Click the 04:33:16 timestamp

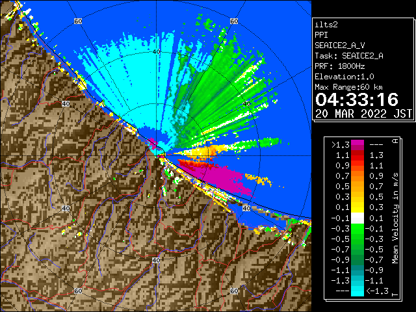[357, 99]
